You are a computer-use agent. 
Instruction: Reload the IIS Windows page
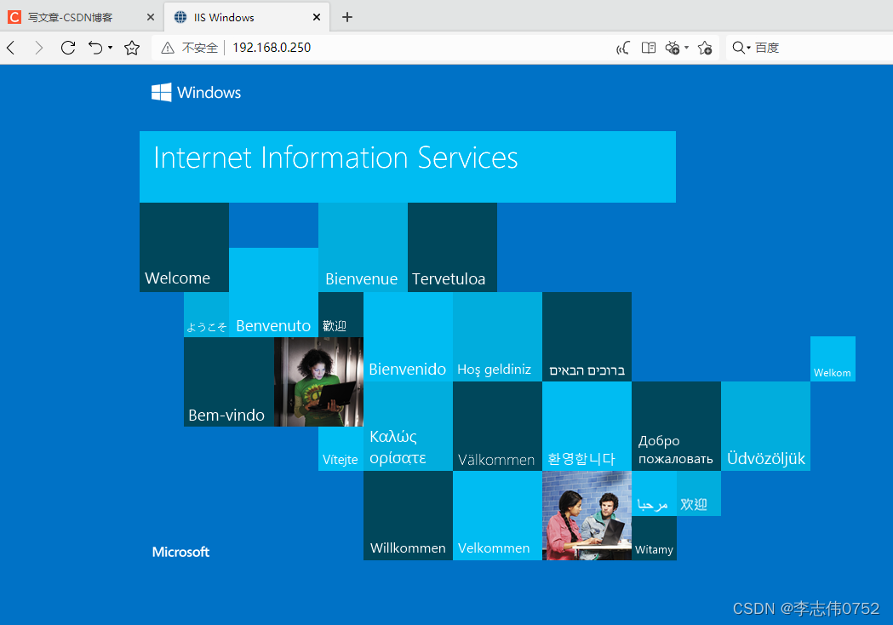[68, 48]
